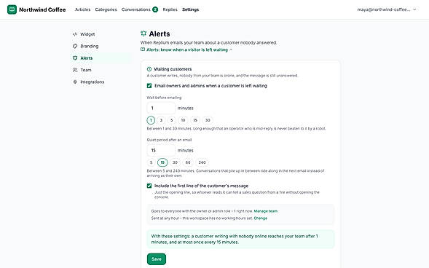429x268 pixels.
Task: Select Branding in settings sidebar
Action: [x=101, y=46]
